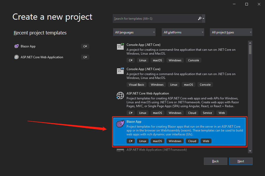Viewport: 265px width, 176px height.
Task: Click the ASP.NET Core icon under Recent templates
Action: click(17, 57)
